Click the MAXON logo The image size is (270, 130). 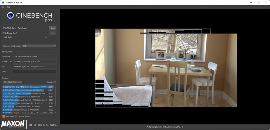coord(13,124)
